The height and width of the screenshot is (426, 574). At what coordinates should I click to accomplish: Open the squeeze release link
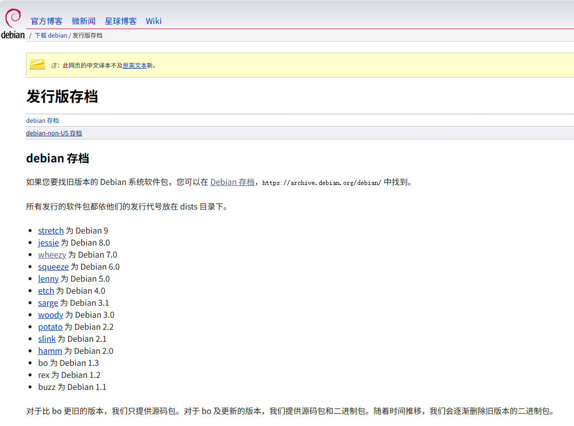point(54,267)
